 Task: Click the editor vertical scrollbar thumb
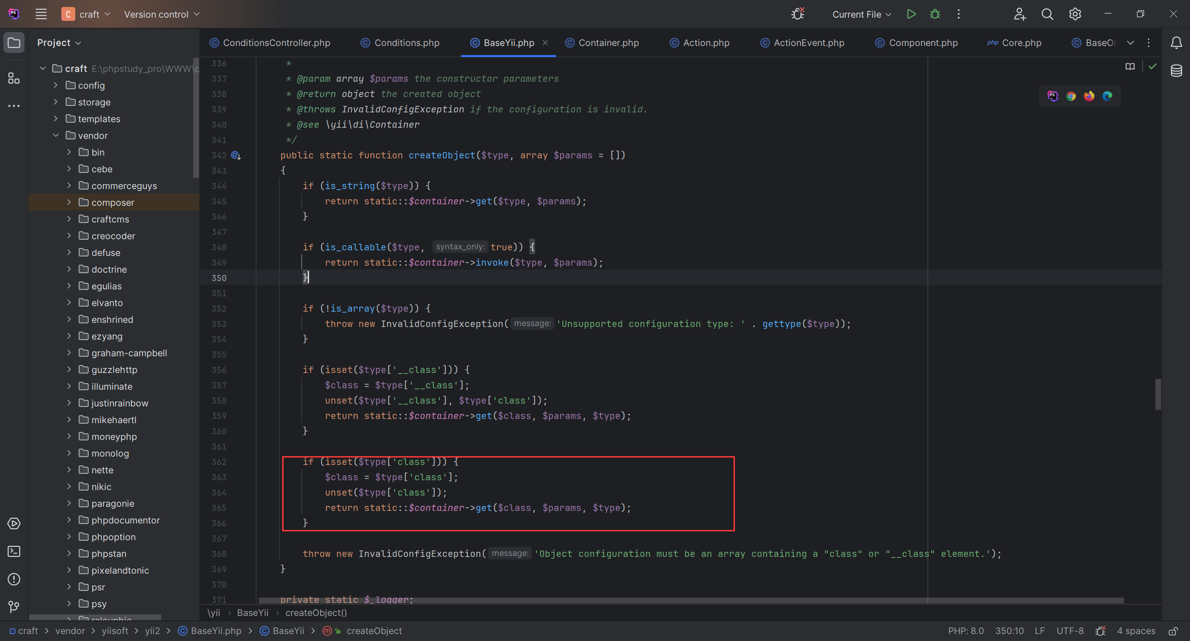1158,394
